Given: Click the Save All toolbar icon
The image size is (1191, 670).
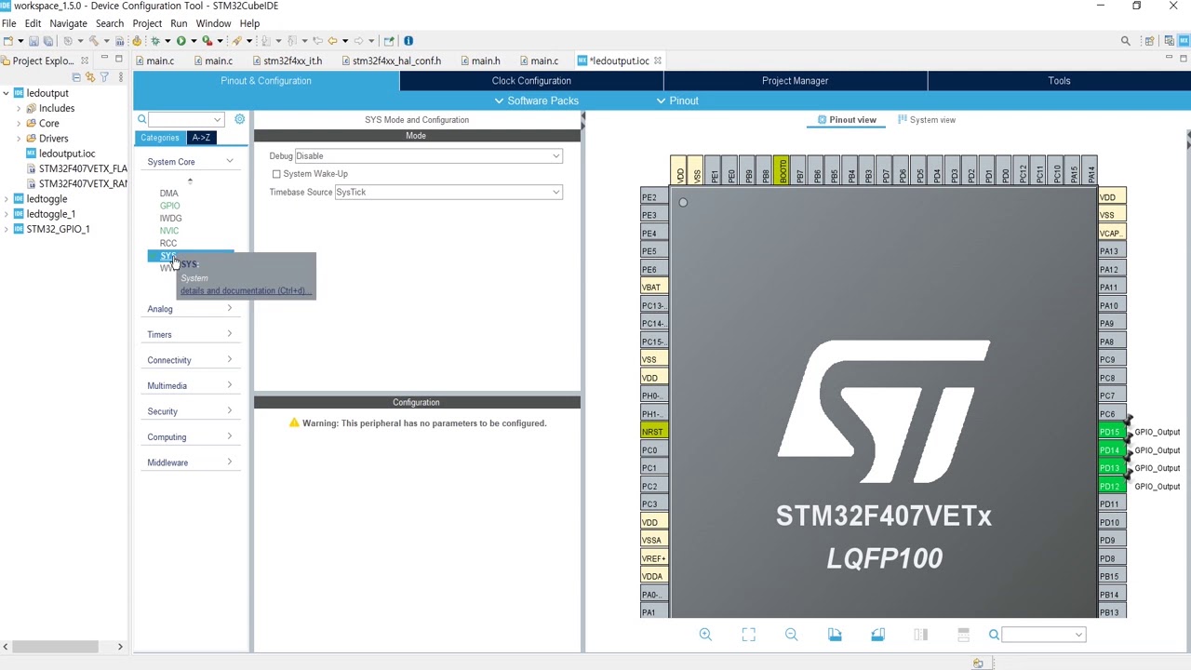Looking at the screenshot, I should click(x=48, y=41).
